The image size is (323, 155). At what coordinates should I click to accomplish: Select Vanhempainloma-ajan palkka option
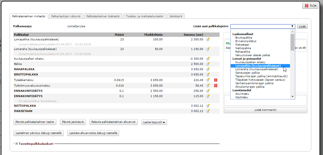(254, 83)
